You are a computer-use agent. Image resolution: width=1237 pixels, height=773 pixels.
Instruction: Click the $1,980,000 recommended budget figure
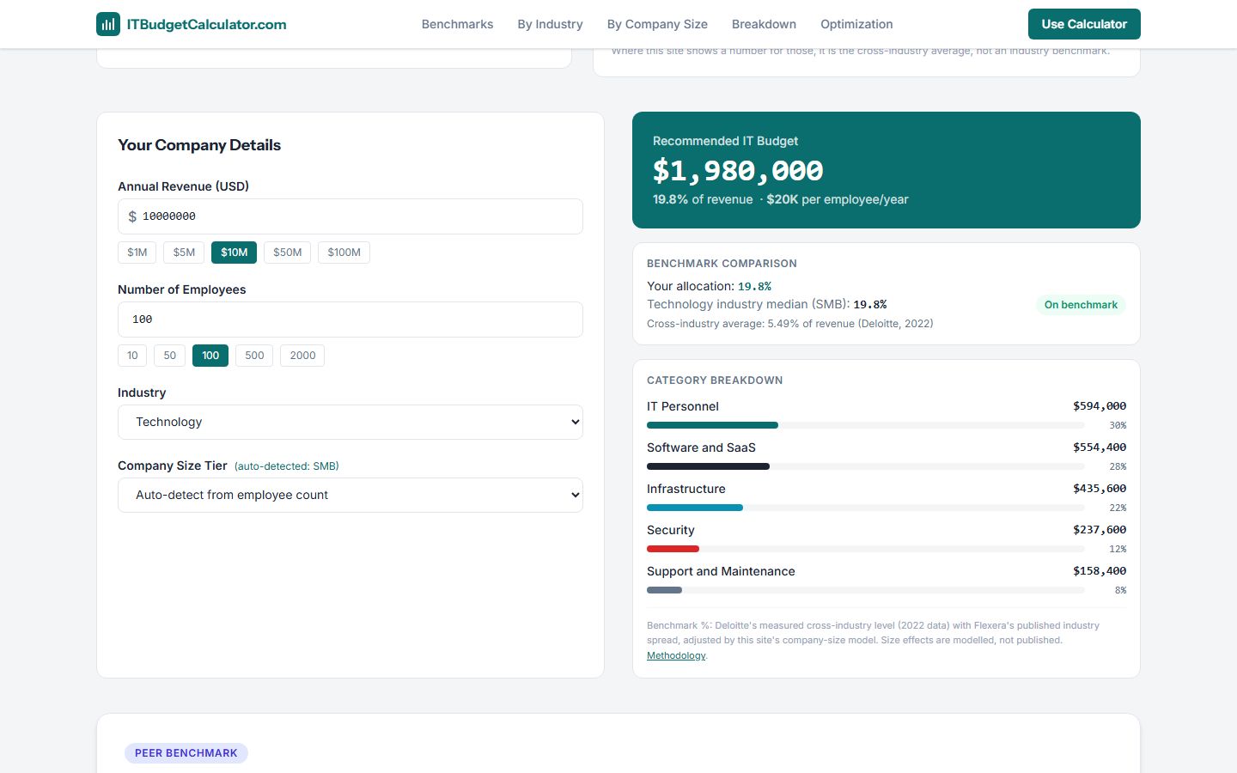(738, 171)
